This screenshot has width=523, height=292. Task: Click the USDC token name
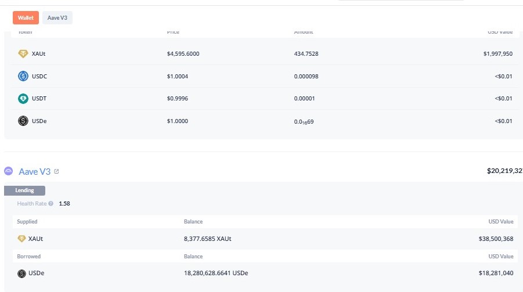click(39, 75)
